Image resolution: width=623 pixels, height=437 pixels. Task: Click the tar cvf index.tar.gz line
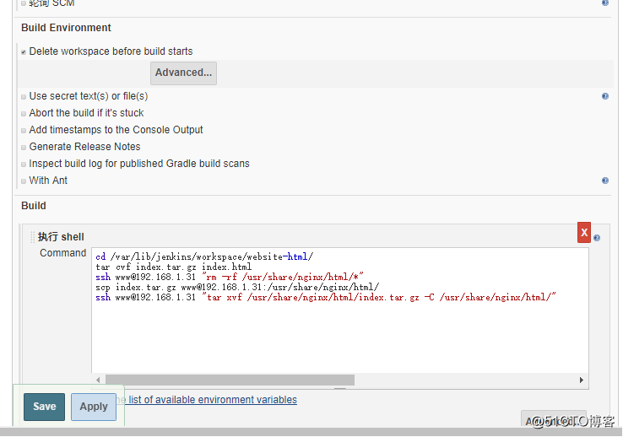click(x=174, y=267)
